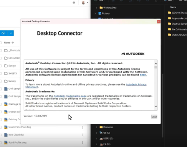The image size is (187, 147).
Task: Click the Design folder icon
Action: [x=6, y=66]
